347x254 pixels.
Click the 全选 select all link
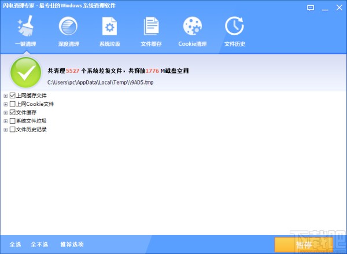[15, 245]
